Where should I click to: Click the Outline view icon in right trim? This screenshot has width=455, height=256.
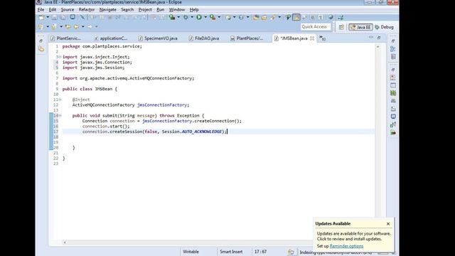click(x=393, y=49)
